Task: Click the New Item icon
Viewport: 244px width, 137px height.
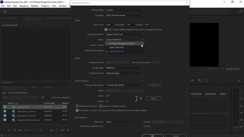Action: [x=68, y=130]
